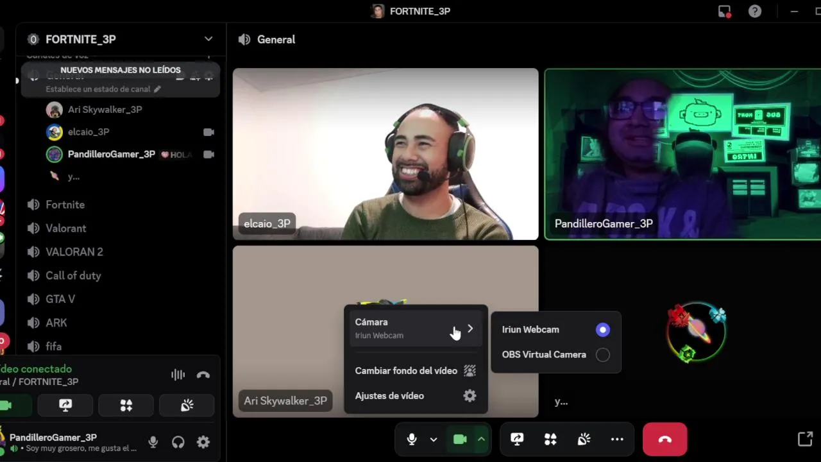This screenshot has height=462, width=821.
Task: Click the NUEVOS MENSAJES NO LEÍDOS banner
Action: click(121, 70)
